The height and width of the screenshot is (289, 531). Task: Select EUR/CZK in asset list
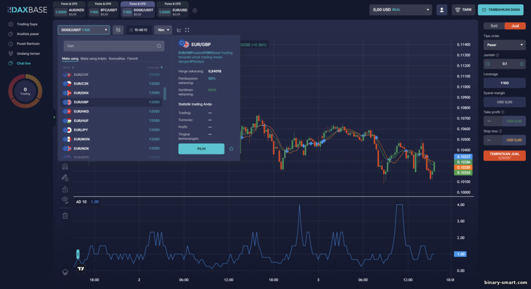click(x=111, y=83)
